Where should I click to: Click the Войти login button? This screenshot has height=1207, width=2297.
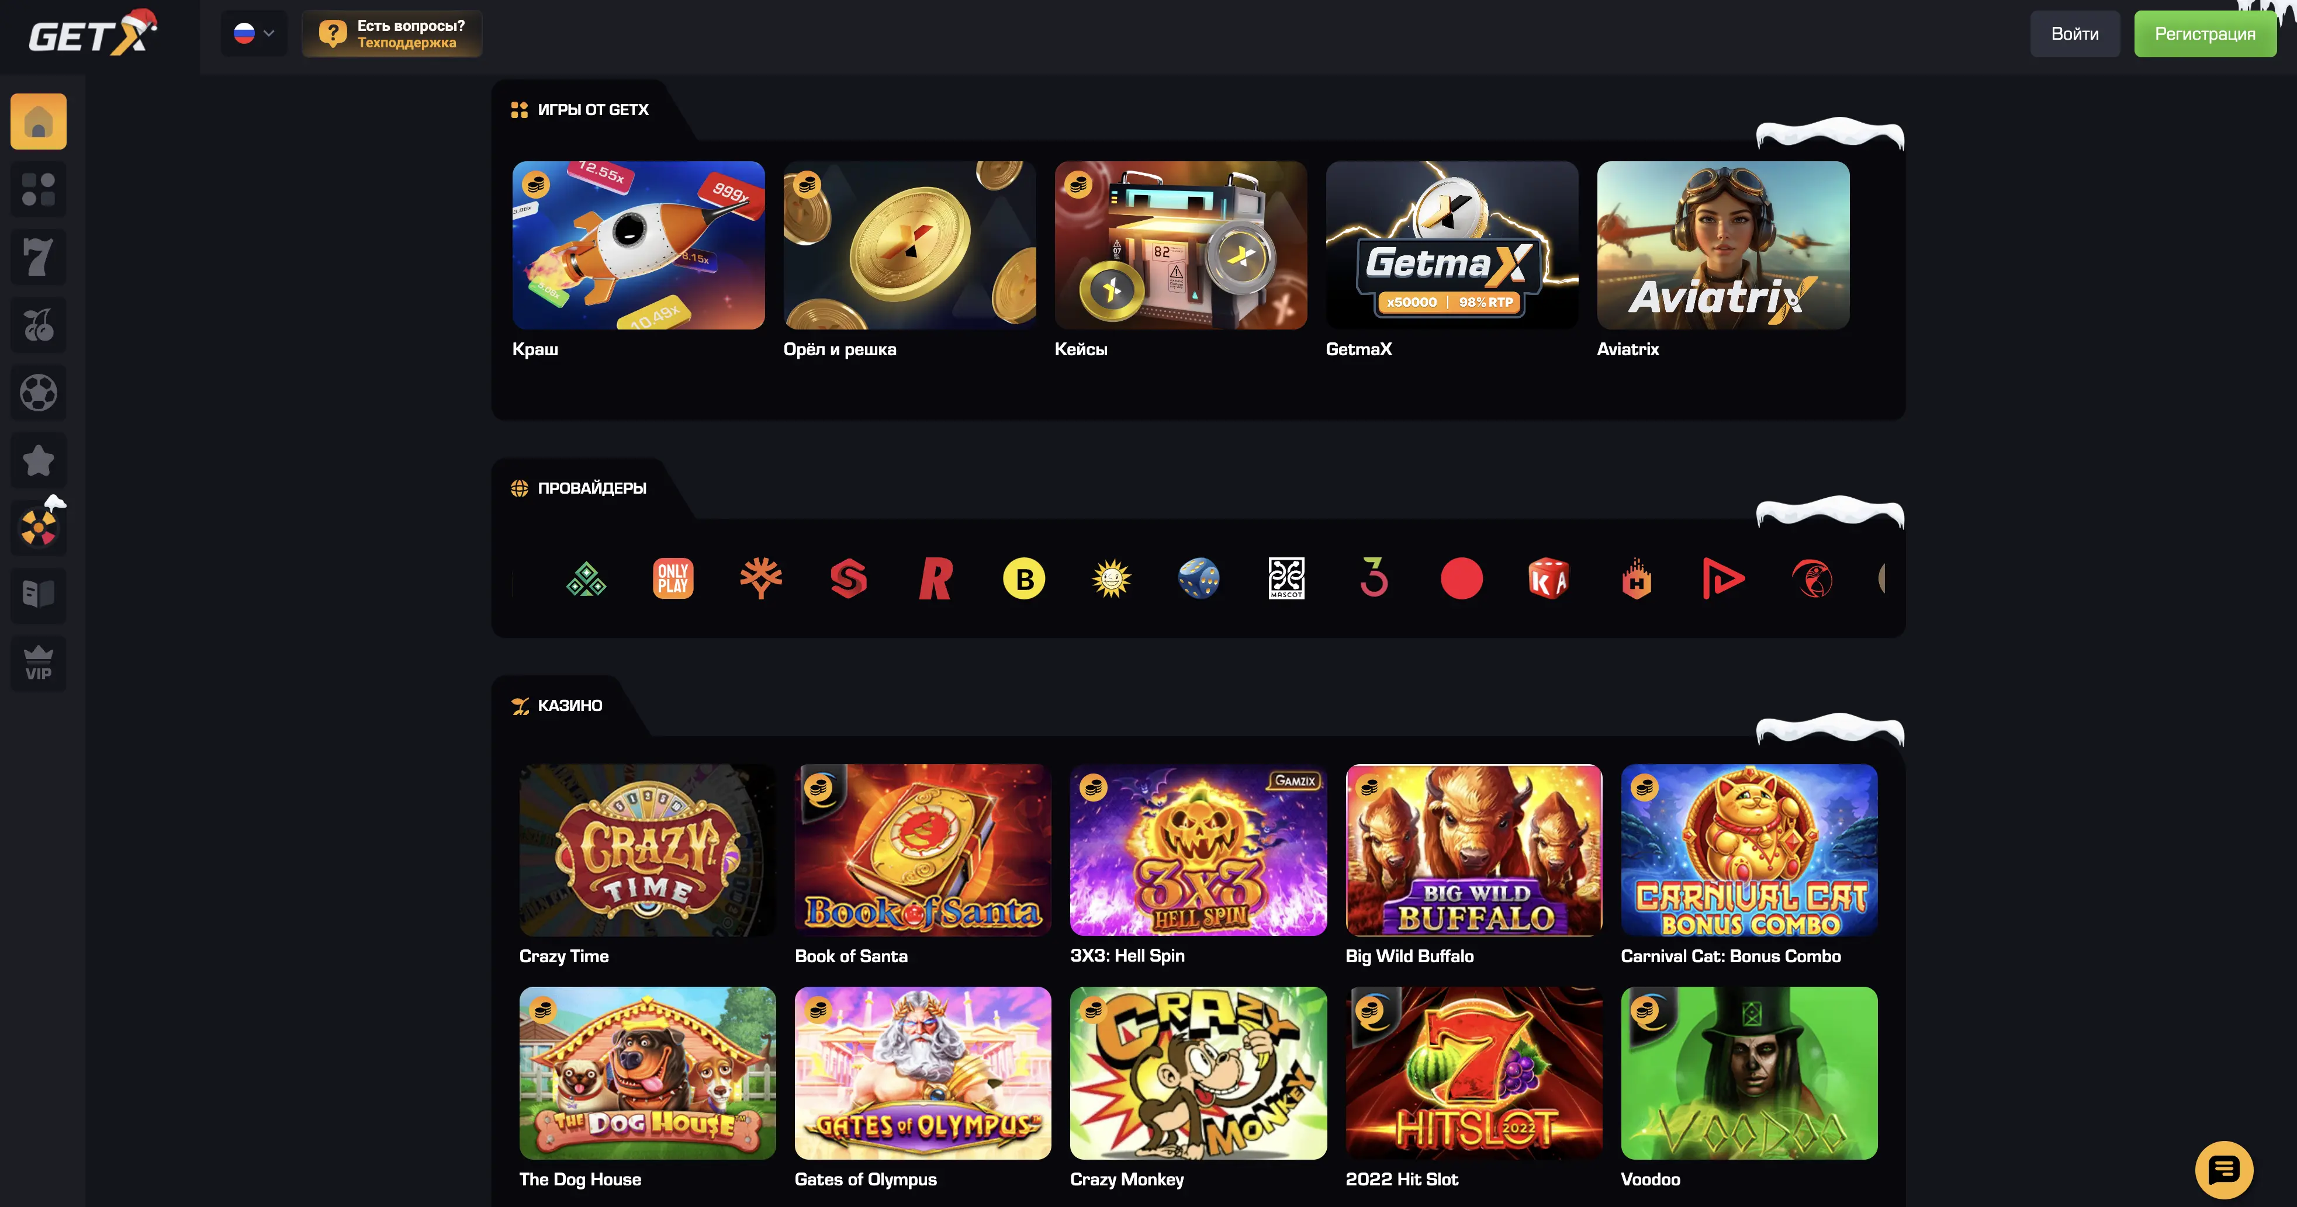[x=2075, y=34]
